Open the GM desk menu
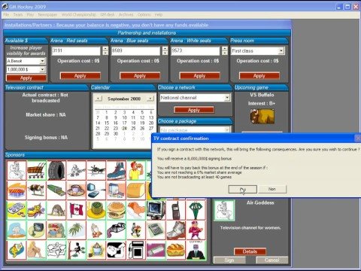Image resolution: width=361 pixels, height=271 pixels. pyautogui.click(x=108, y=15)
